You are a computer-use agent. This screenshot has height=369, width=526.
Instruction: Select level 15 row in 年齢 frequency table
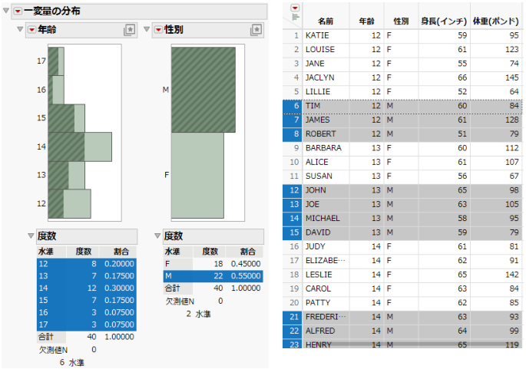[x=87, y=300]
